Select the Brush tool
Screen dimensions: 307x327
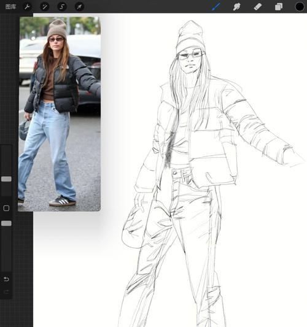[216, 7]
